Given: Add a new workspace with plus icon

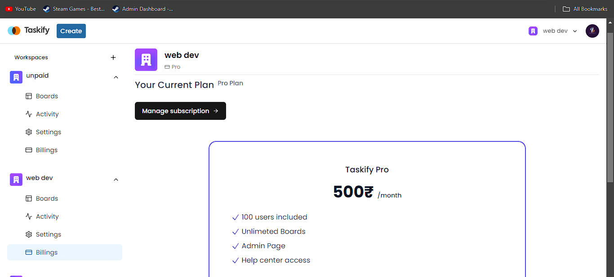Looking at the screenshot, I should pyautogui.click(x=113, y=57).
